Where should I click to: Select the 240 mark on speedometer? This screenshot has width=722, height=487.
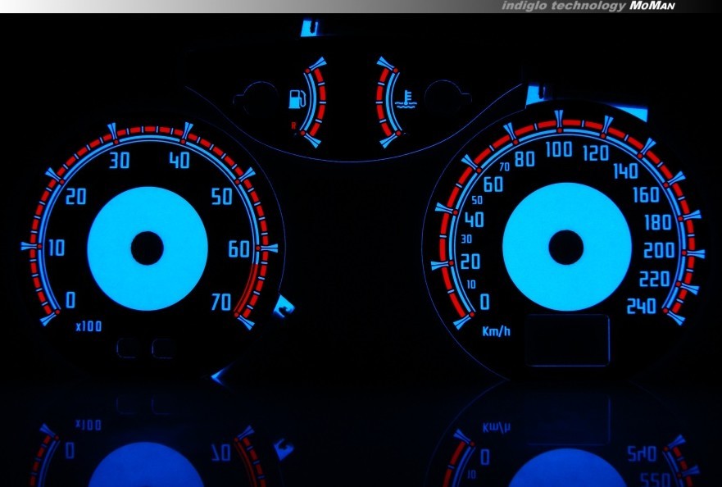(641, 307)
